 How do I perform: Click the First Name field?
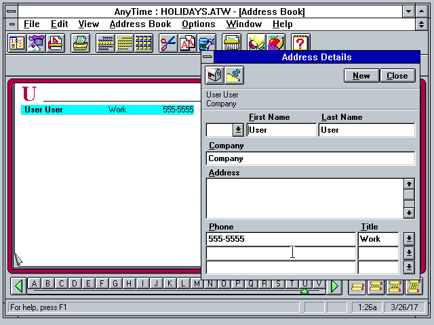tap(281, 130)
